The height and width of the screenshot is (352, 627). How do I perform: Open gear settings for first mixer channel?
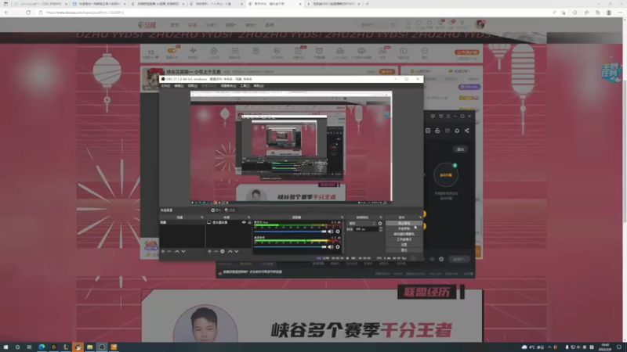(x=338, y=232)
